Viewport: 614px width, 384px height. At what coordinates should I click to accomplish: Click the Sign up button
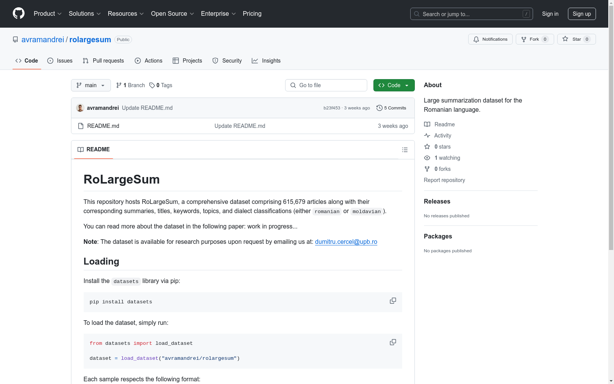click(582, 14)
